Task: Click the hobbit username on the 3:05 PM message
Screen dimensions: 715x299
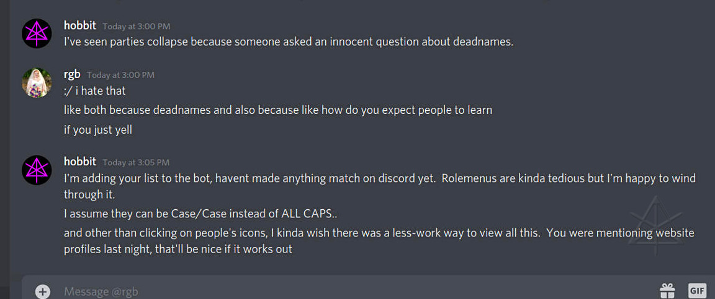Action: click(79, 162)
